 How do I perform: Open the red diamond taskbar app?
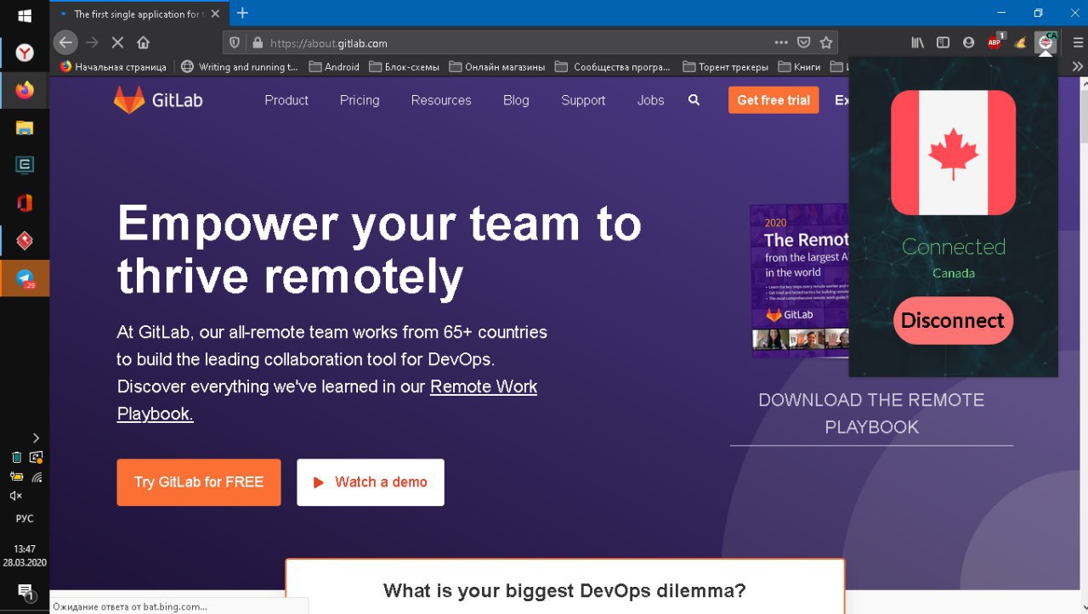tap(25, 240)
